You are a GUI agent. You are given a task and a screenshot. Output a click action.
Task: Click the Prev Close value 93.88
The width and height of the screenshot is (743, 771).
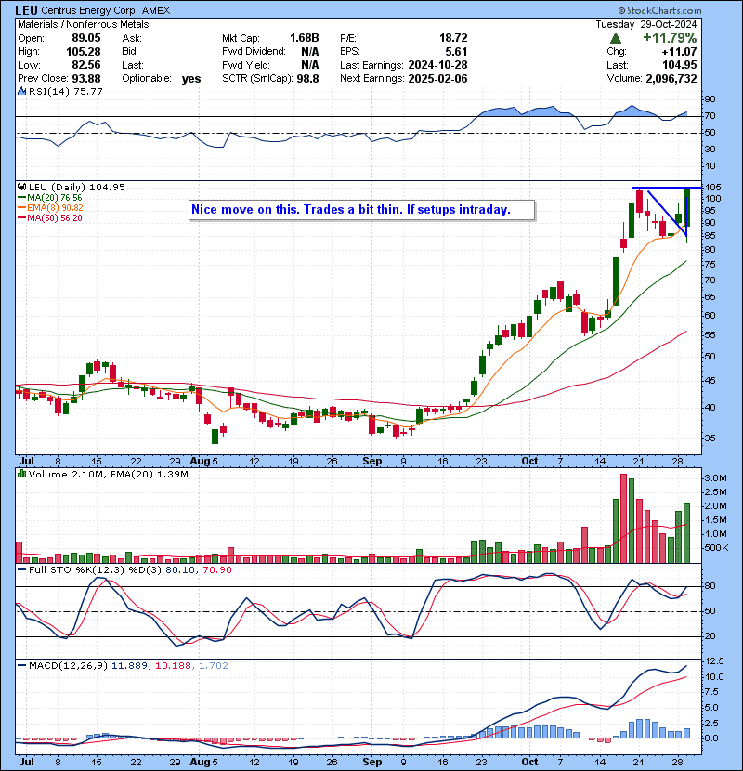point(86,79)
